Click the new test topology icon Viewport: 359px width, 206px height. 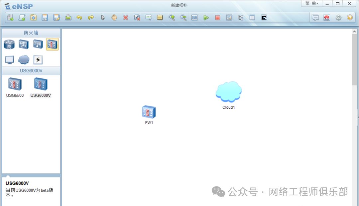click(x=22, y=17)
